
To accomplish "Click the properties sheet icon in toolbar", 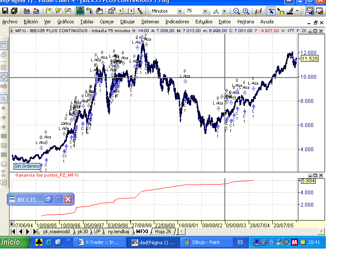I will point(111,11).
